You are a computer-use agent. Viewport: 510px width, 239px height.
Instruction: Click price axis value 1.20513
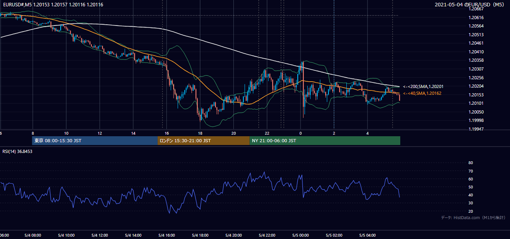477,35
